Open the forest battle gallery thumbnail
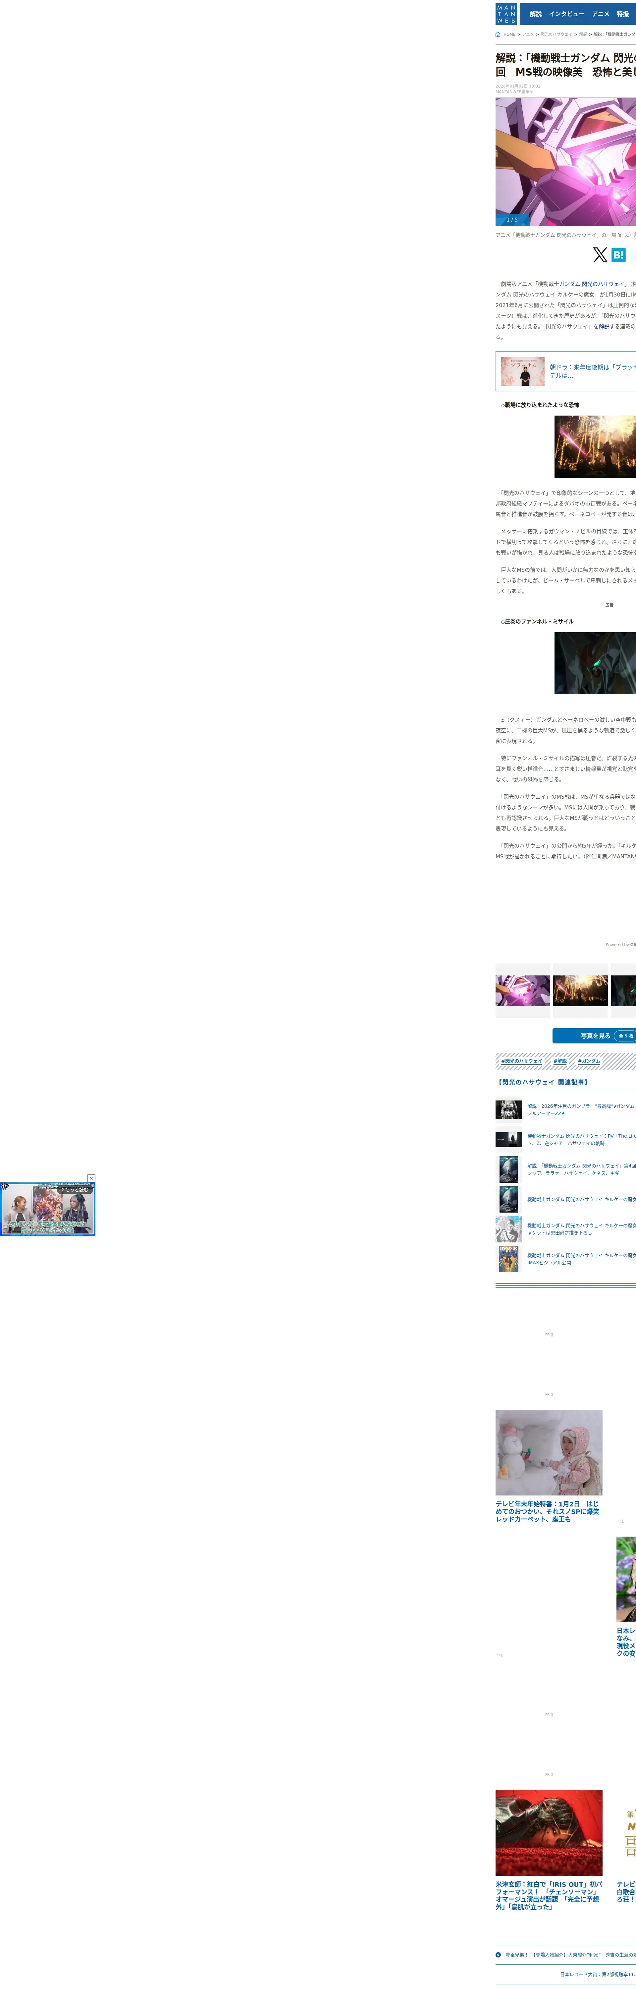Image resolution: width=636 pixels, height=1990 pixels. [580, 990]
